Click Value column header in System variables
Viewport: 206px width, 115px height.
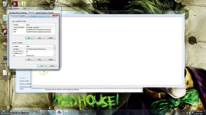click(x=39, y=46)
